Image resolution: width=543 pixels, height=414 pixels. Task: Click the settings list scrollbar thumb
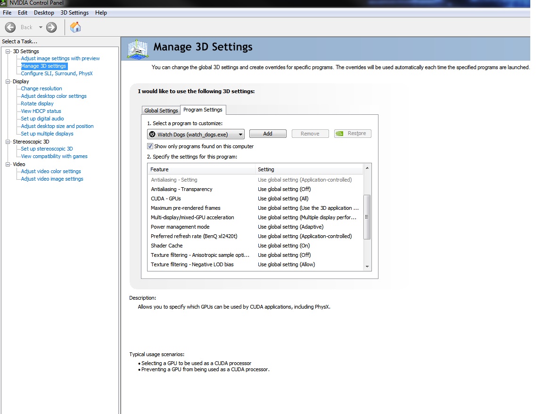367,217
